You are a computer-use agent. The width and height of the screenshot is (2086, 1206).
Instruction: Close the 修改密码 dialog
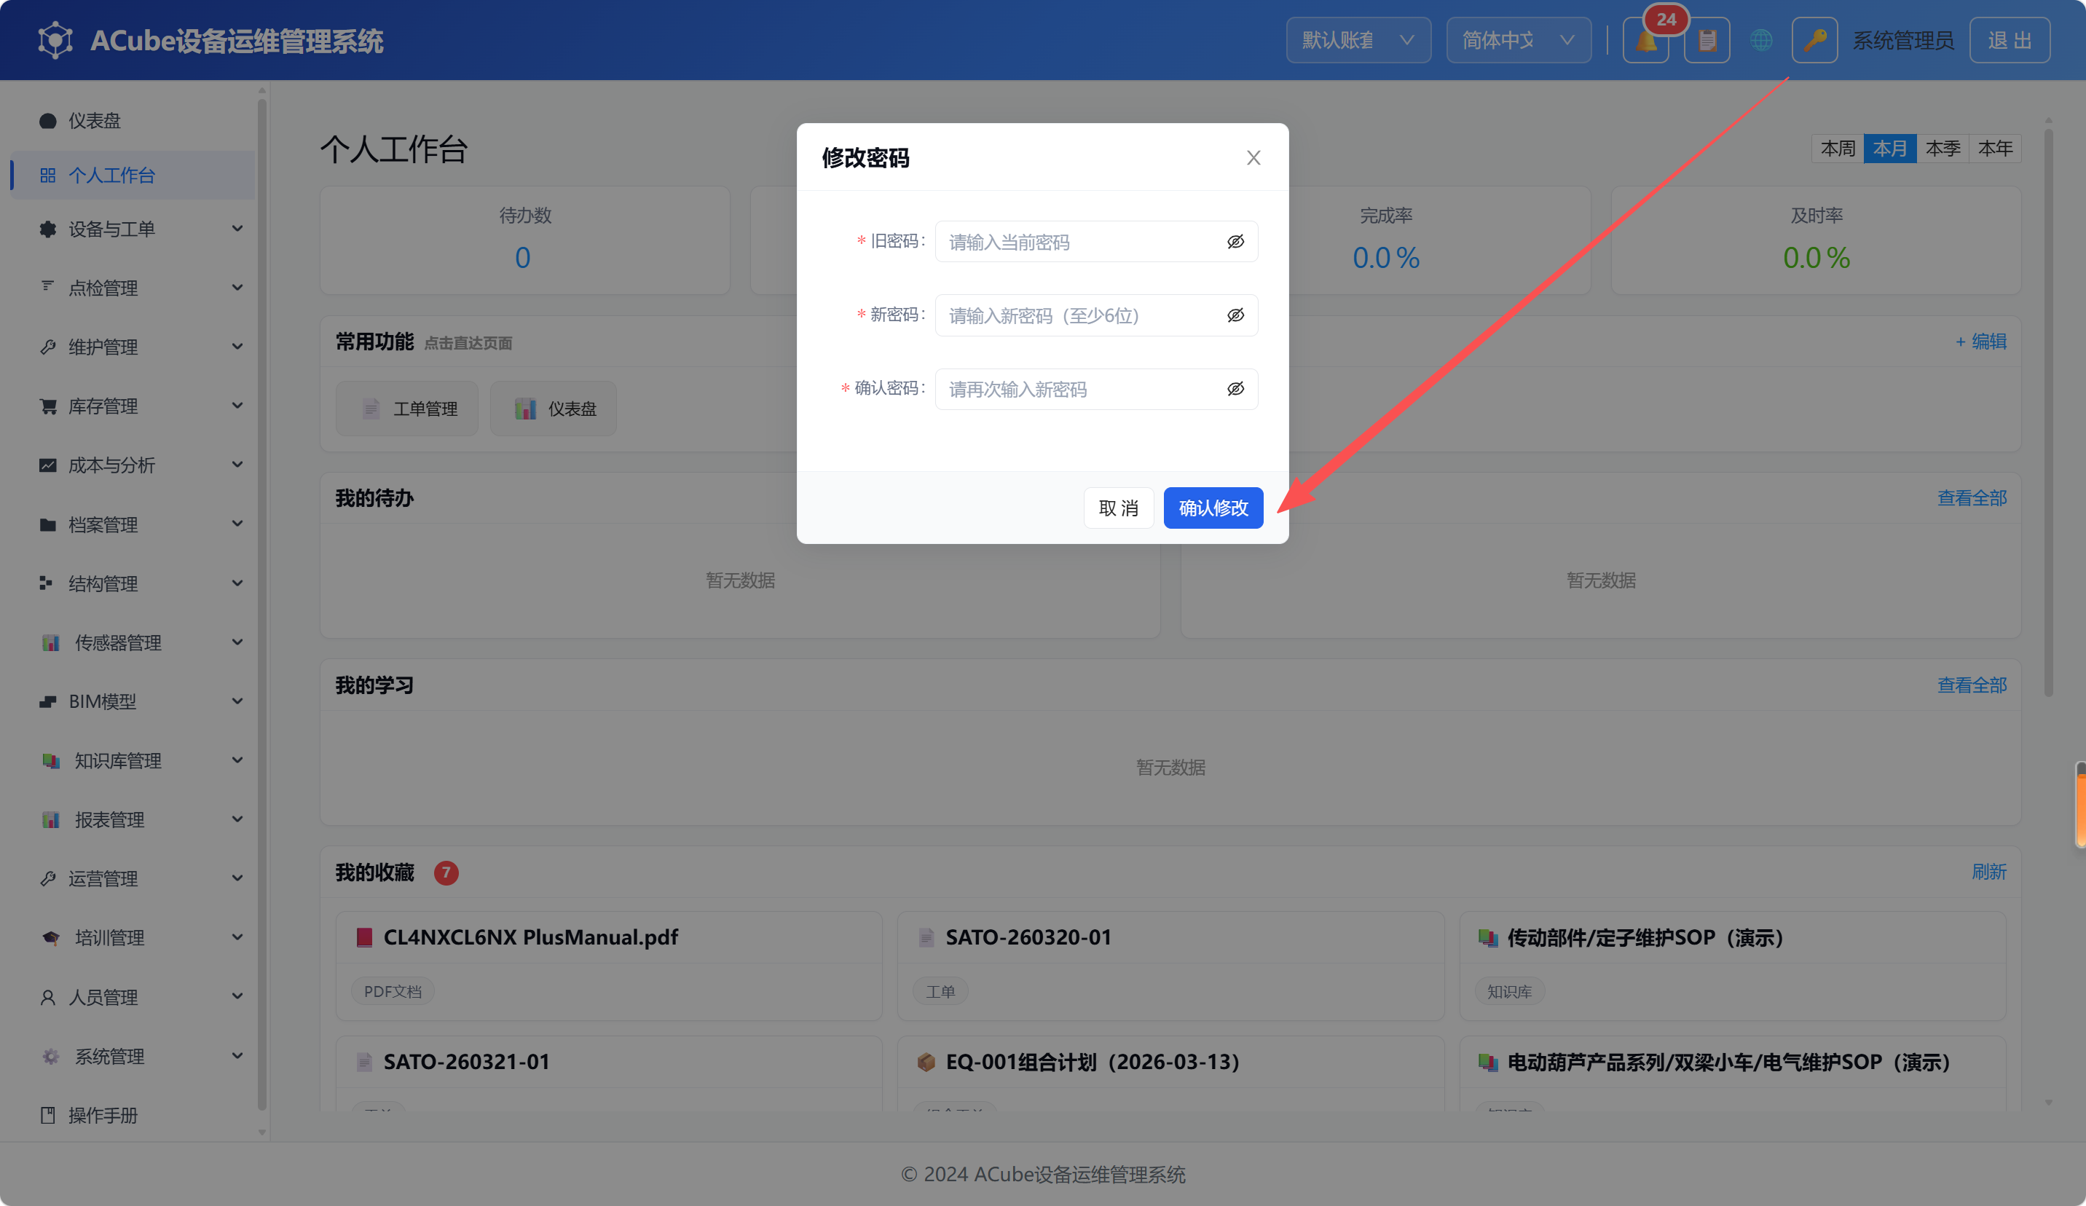1253,158
